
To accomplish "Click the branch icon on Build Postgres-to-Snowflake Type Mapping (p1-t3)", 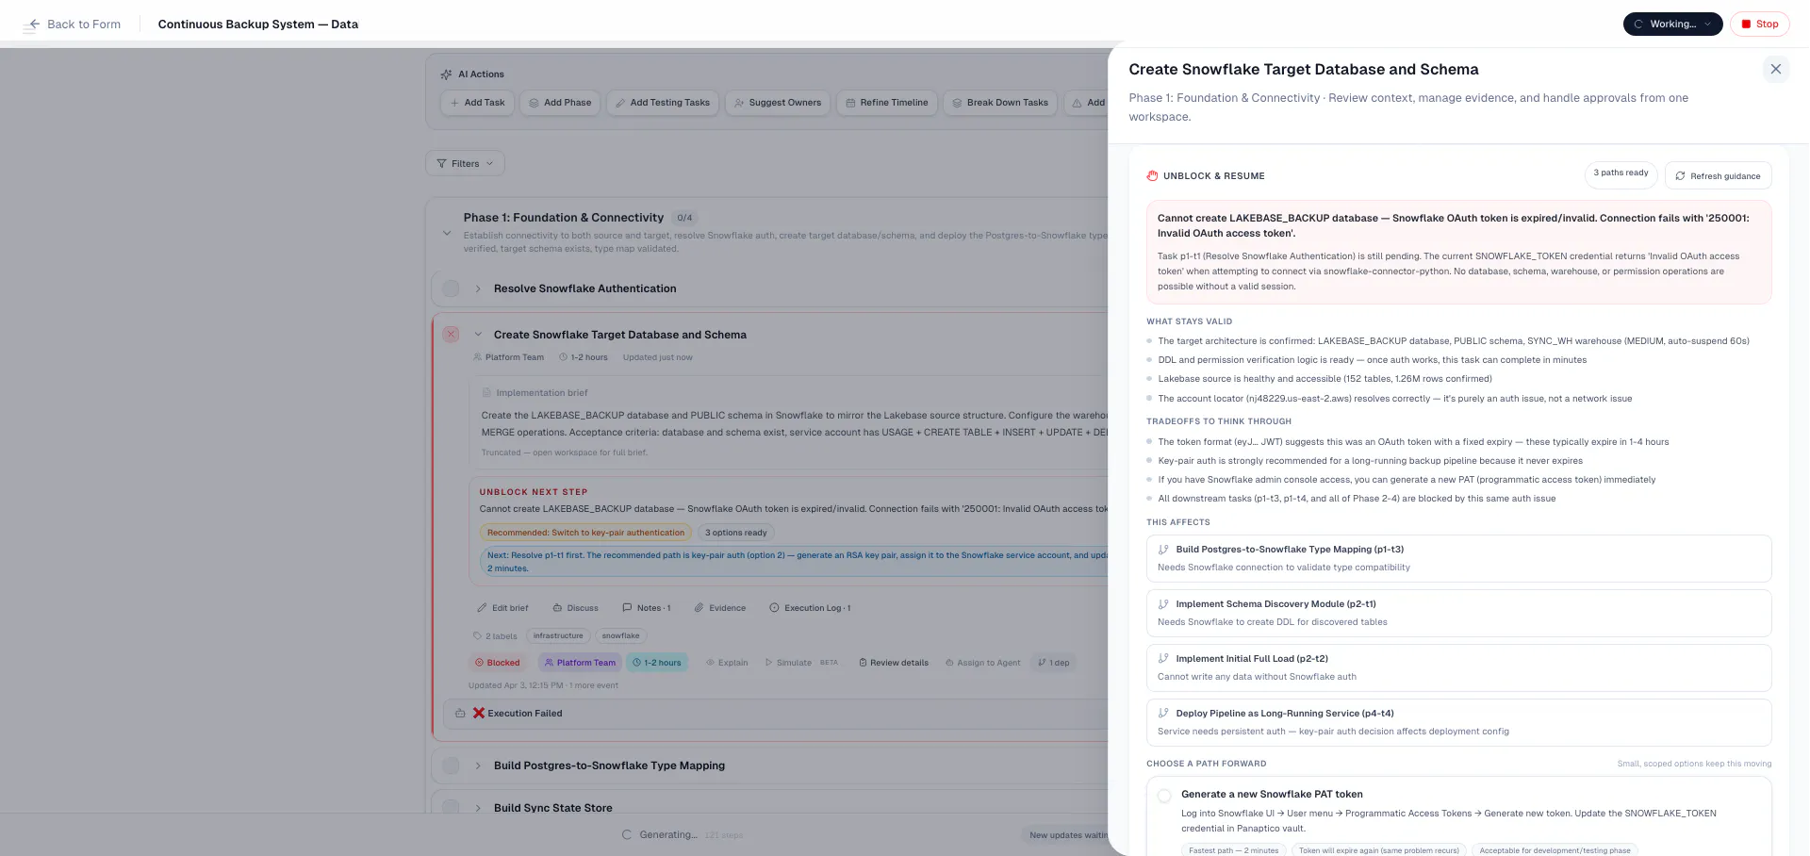I will pyautogui.click(x=1163, y=550).
